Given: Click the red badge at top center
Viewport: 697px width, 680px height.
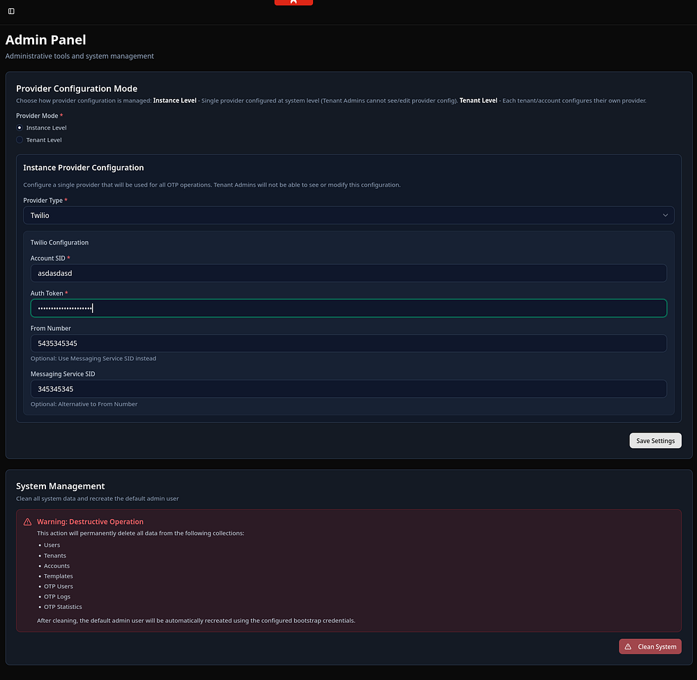Looking at the screenshot, I should (x=293, y=2).
